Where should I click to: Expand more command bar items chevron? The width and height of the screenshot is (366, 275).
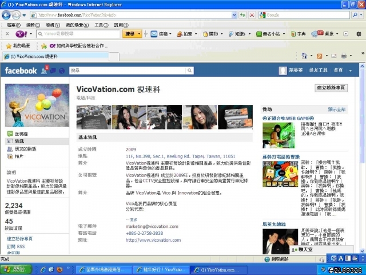(363, 53)
